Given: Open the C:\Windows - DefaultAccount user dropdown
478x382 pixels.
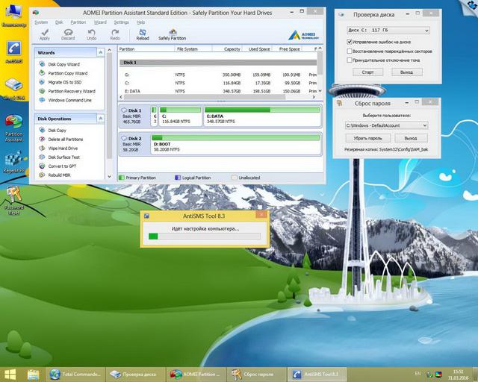Looking at the screenshot, I should [386, 125].
